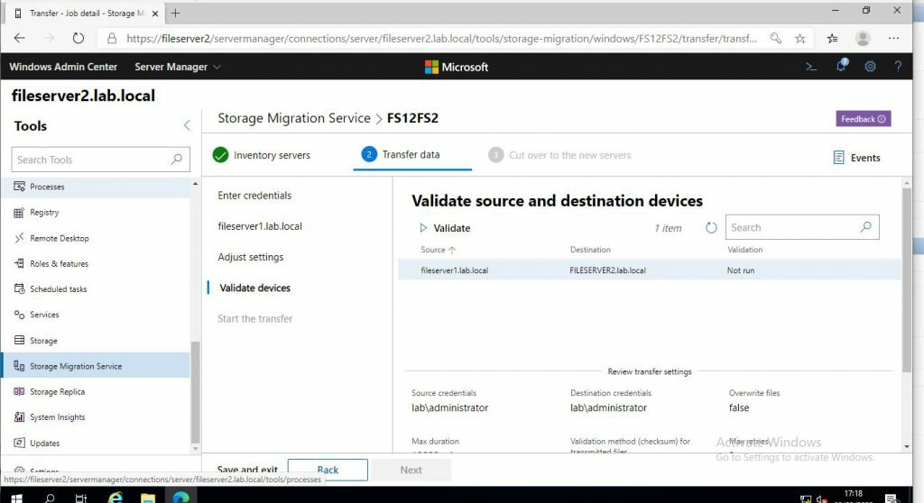Screen dimensions: 924x503
Task: Go to the Inventory servers step
Action: pos(262,155)
